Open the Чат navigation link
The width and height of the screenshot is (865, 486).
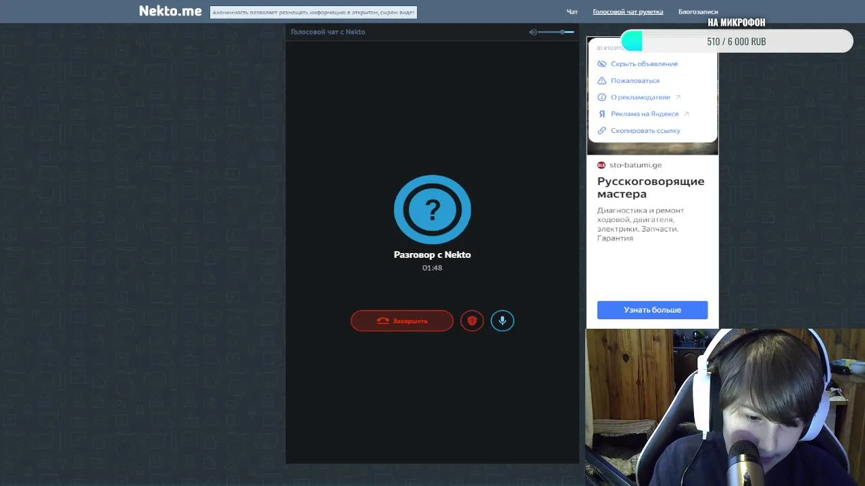572,11
